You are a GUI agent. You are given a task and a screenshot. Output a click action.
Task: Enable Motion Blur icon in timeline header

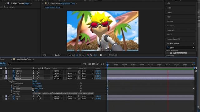click(97, 64)
